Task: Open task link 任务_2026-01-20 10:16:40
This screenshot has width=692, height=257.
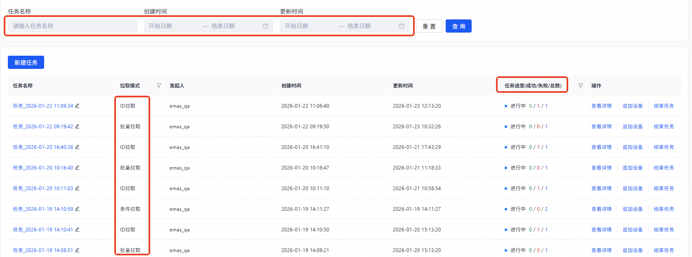Action: pyautogui.click(x=43, y=168)
